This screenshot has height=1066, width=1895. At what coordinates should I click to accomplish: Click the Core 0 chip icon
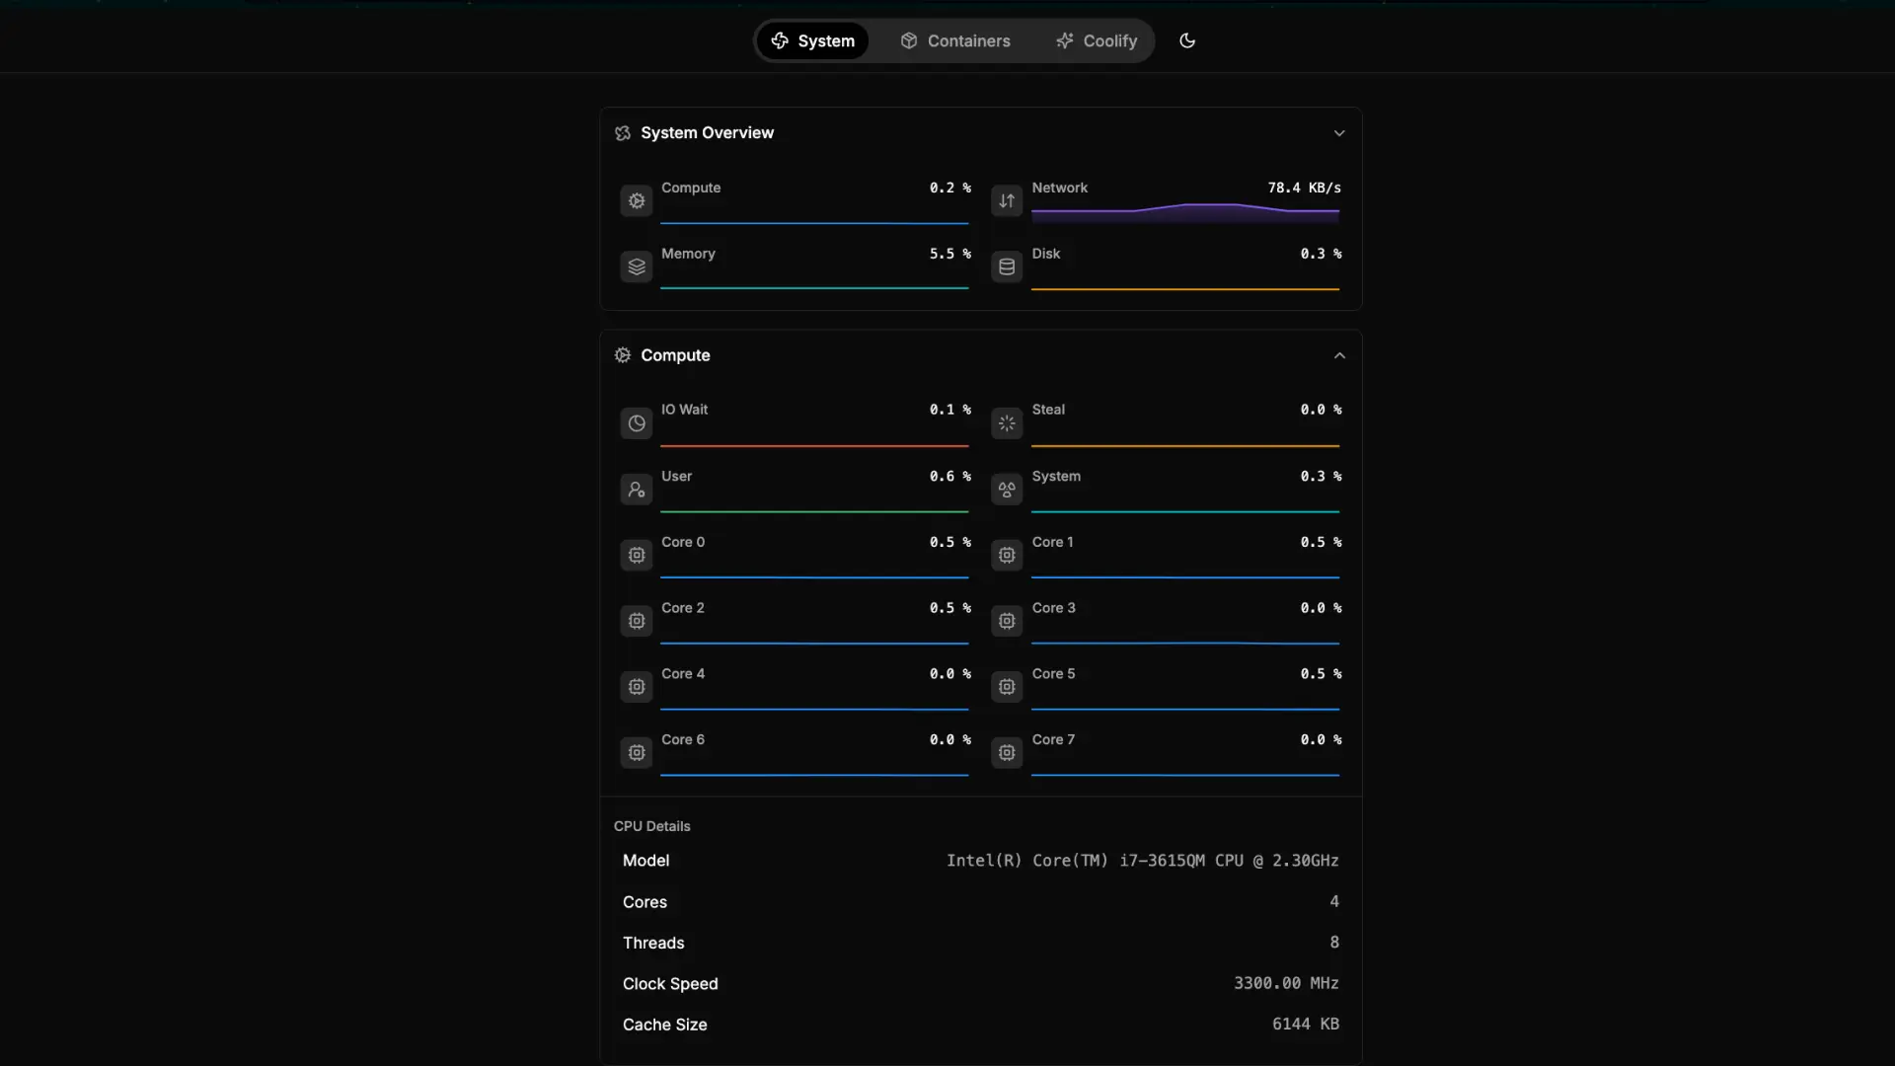tap(637, 556)
